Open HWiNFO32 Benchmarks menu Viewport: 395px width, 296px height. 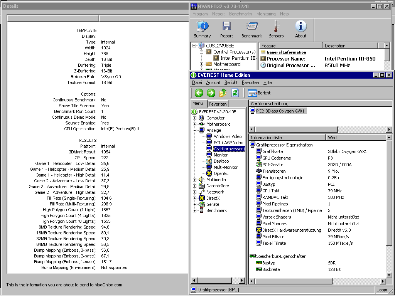click(x=240, y=14)
